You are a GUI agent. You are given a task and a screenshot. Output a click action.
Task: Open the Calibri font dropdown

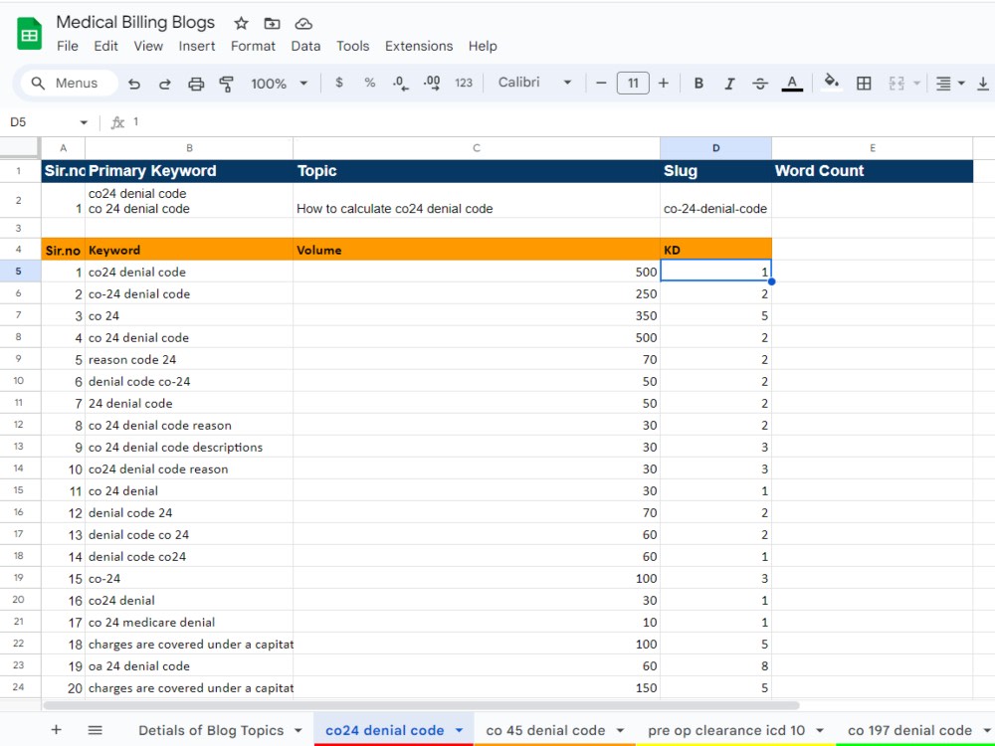534,83
